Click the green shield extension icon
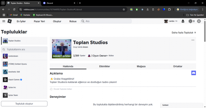 click(137, 9)
